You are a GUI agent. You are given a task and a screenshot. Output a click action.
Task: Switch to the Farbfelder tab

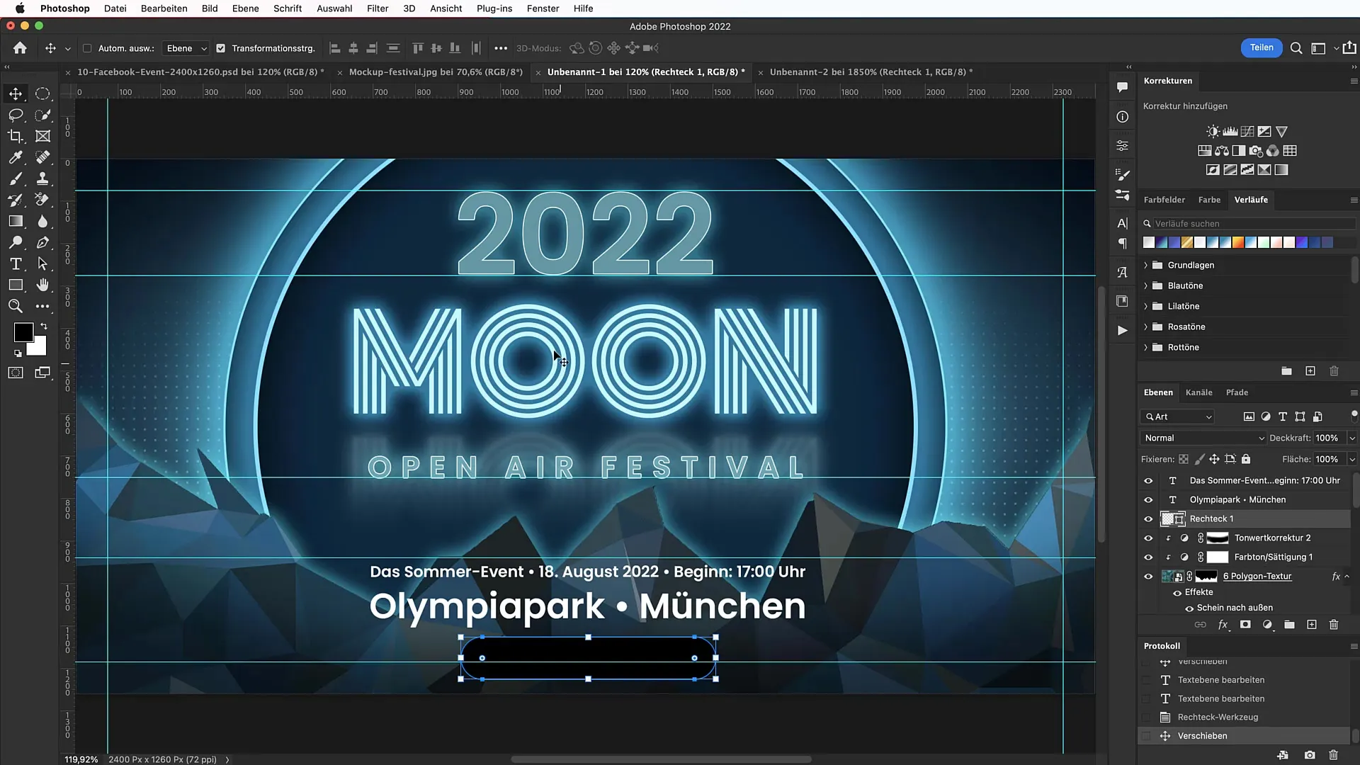pos(1164,200)
